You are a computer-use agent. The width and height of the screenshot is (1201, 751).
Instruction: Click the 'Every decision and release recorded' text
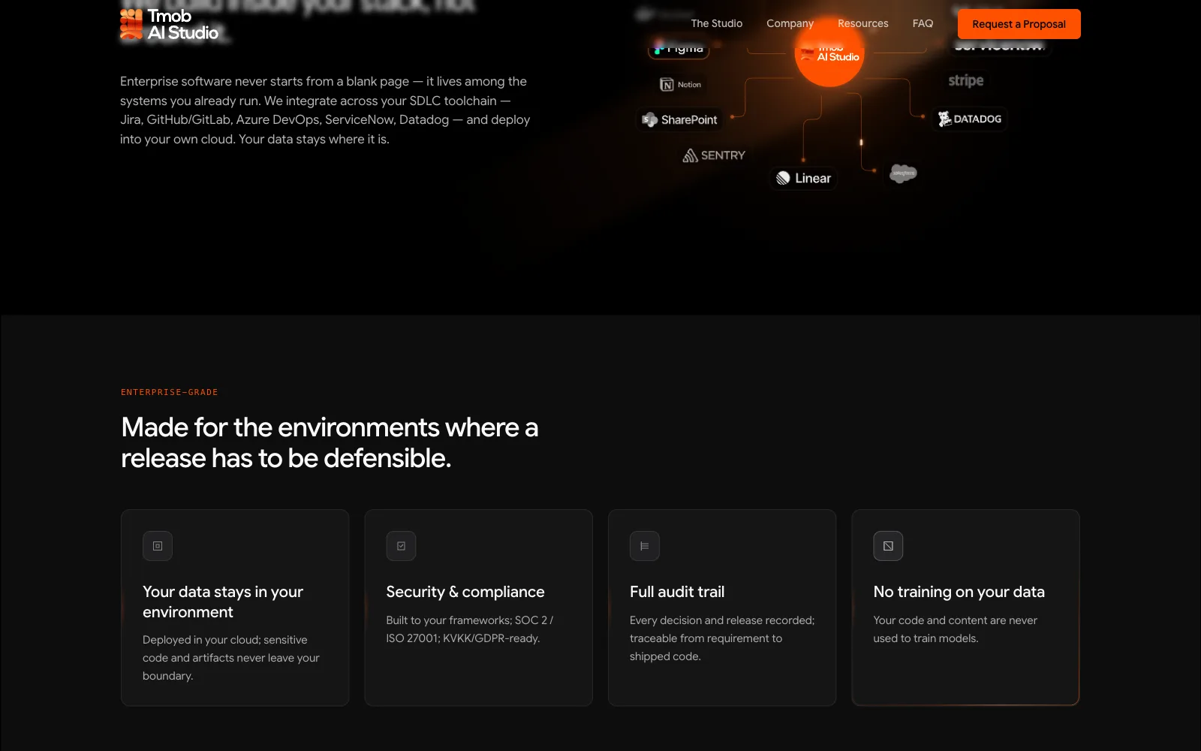point(722,638)
